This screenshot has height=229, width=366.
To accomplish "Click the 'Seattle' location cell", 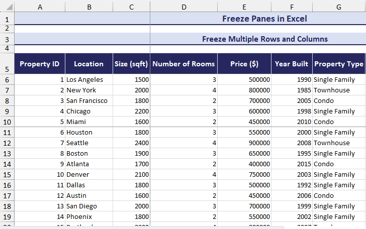I will [x=88, y=143].
